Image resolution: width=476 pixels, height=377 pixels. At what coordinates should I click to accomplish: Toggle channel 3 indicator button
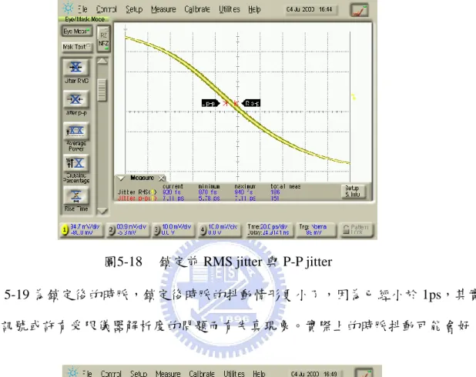tap(156, 230)
